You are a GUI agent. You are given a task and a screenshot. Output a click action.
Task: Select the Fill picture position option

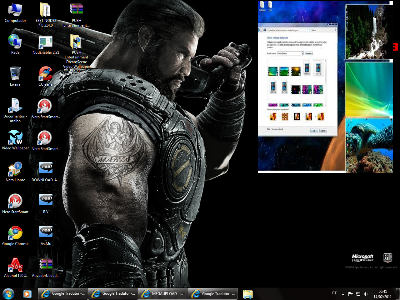coord(273,116)
